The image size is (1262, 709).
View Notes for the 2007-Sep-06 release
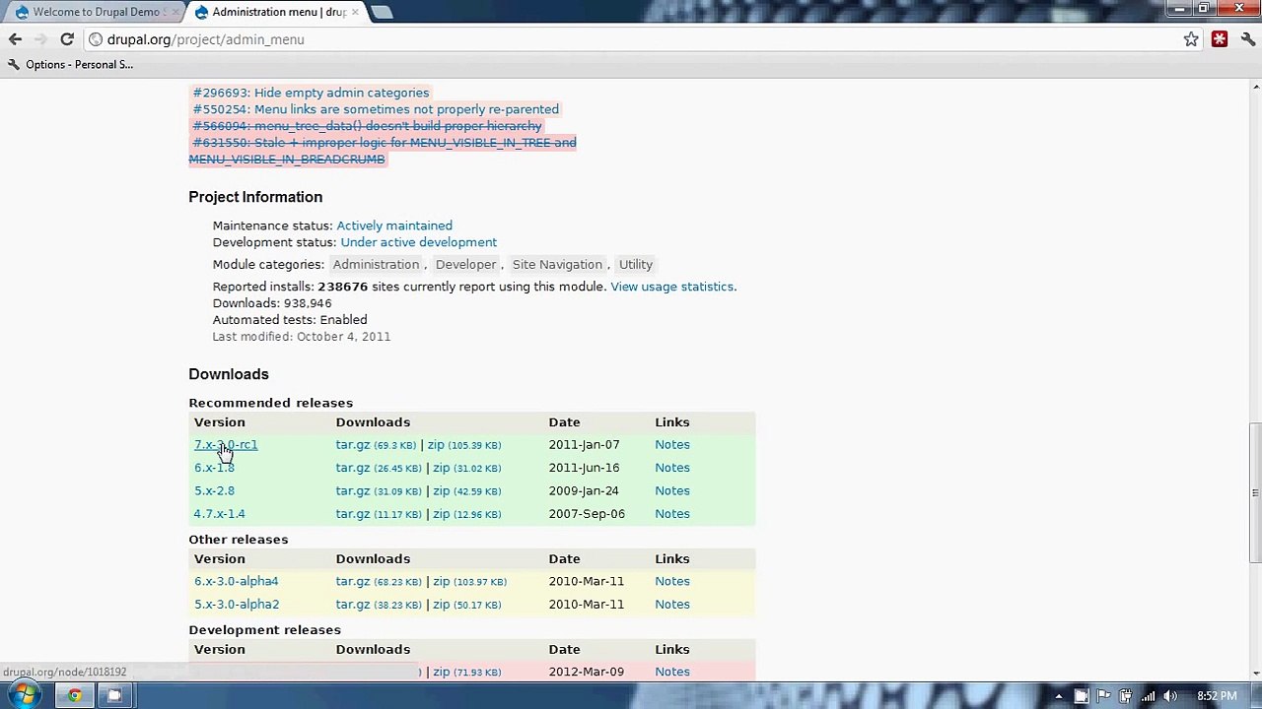[672, 514]
